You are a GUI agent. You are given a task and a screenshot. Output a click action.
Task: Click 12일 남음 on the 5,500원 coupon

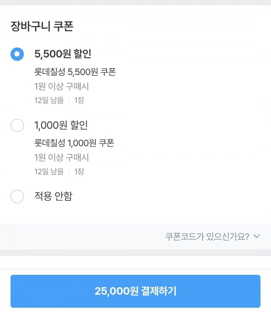pyautogui.click(x=49, y=100)
